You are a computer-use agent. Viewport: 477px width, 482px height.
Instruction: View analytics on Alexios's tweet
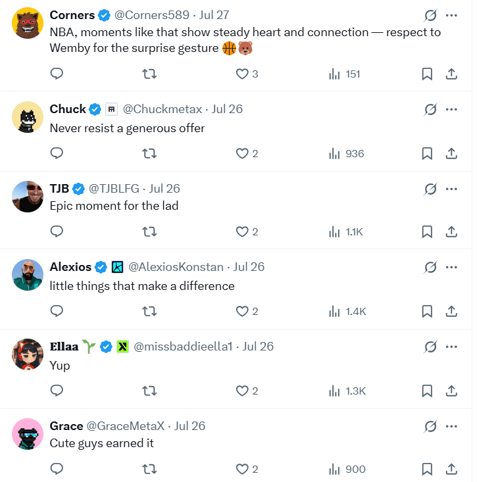pyautogui.click(x=347, y=312)
